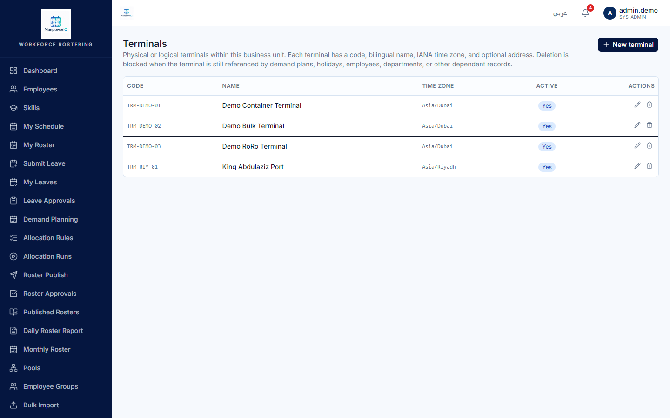
Task: Click the CODE column header
Action: pos(135,86)
